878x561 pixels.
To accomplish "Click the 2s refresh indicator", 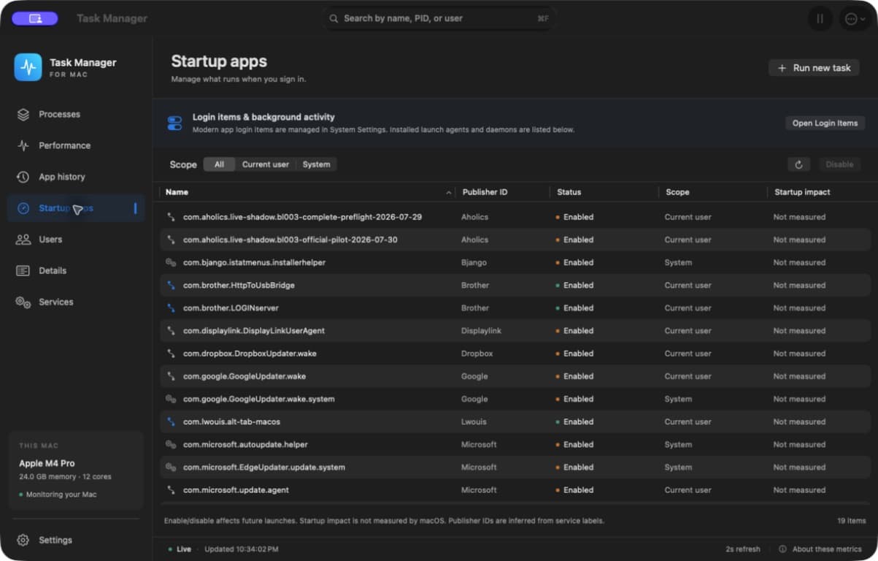I will 742,549.
